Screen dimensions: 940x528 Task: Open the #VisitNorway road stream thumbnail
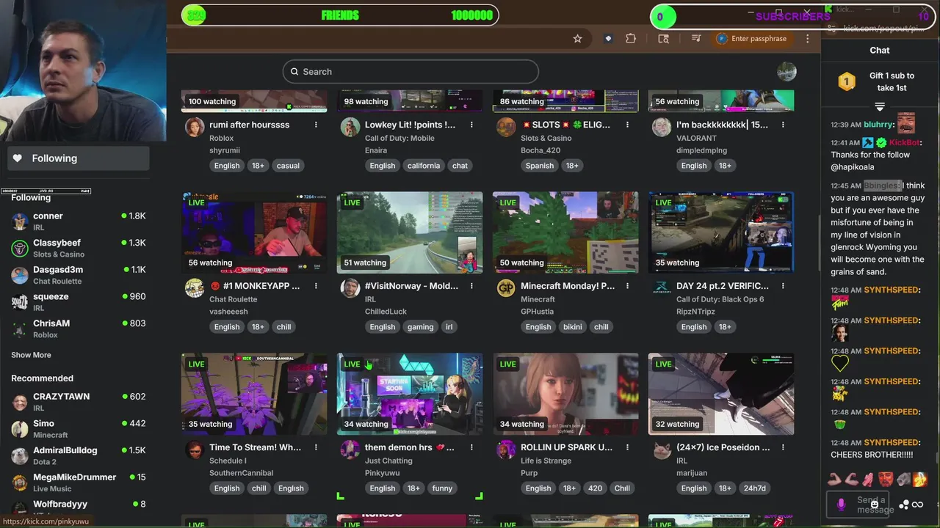(x=410, y=233)
